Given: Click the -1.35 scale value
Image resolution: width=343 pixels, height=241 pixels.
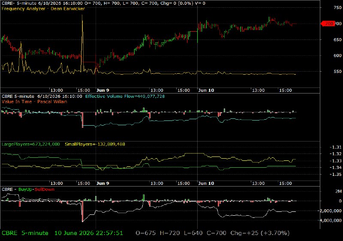Looking at the screenshot, I should click(336, 174).
